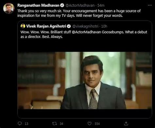Viewport: 155px width, 128px height.
Task: Open the @ActorMadhavan handle at top
Action: (80, 5)
